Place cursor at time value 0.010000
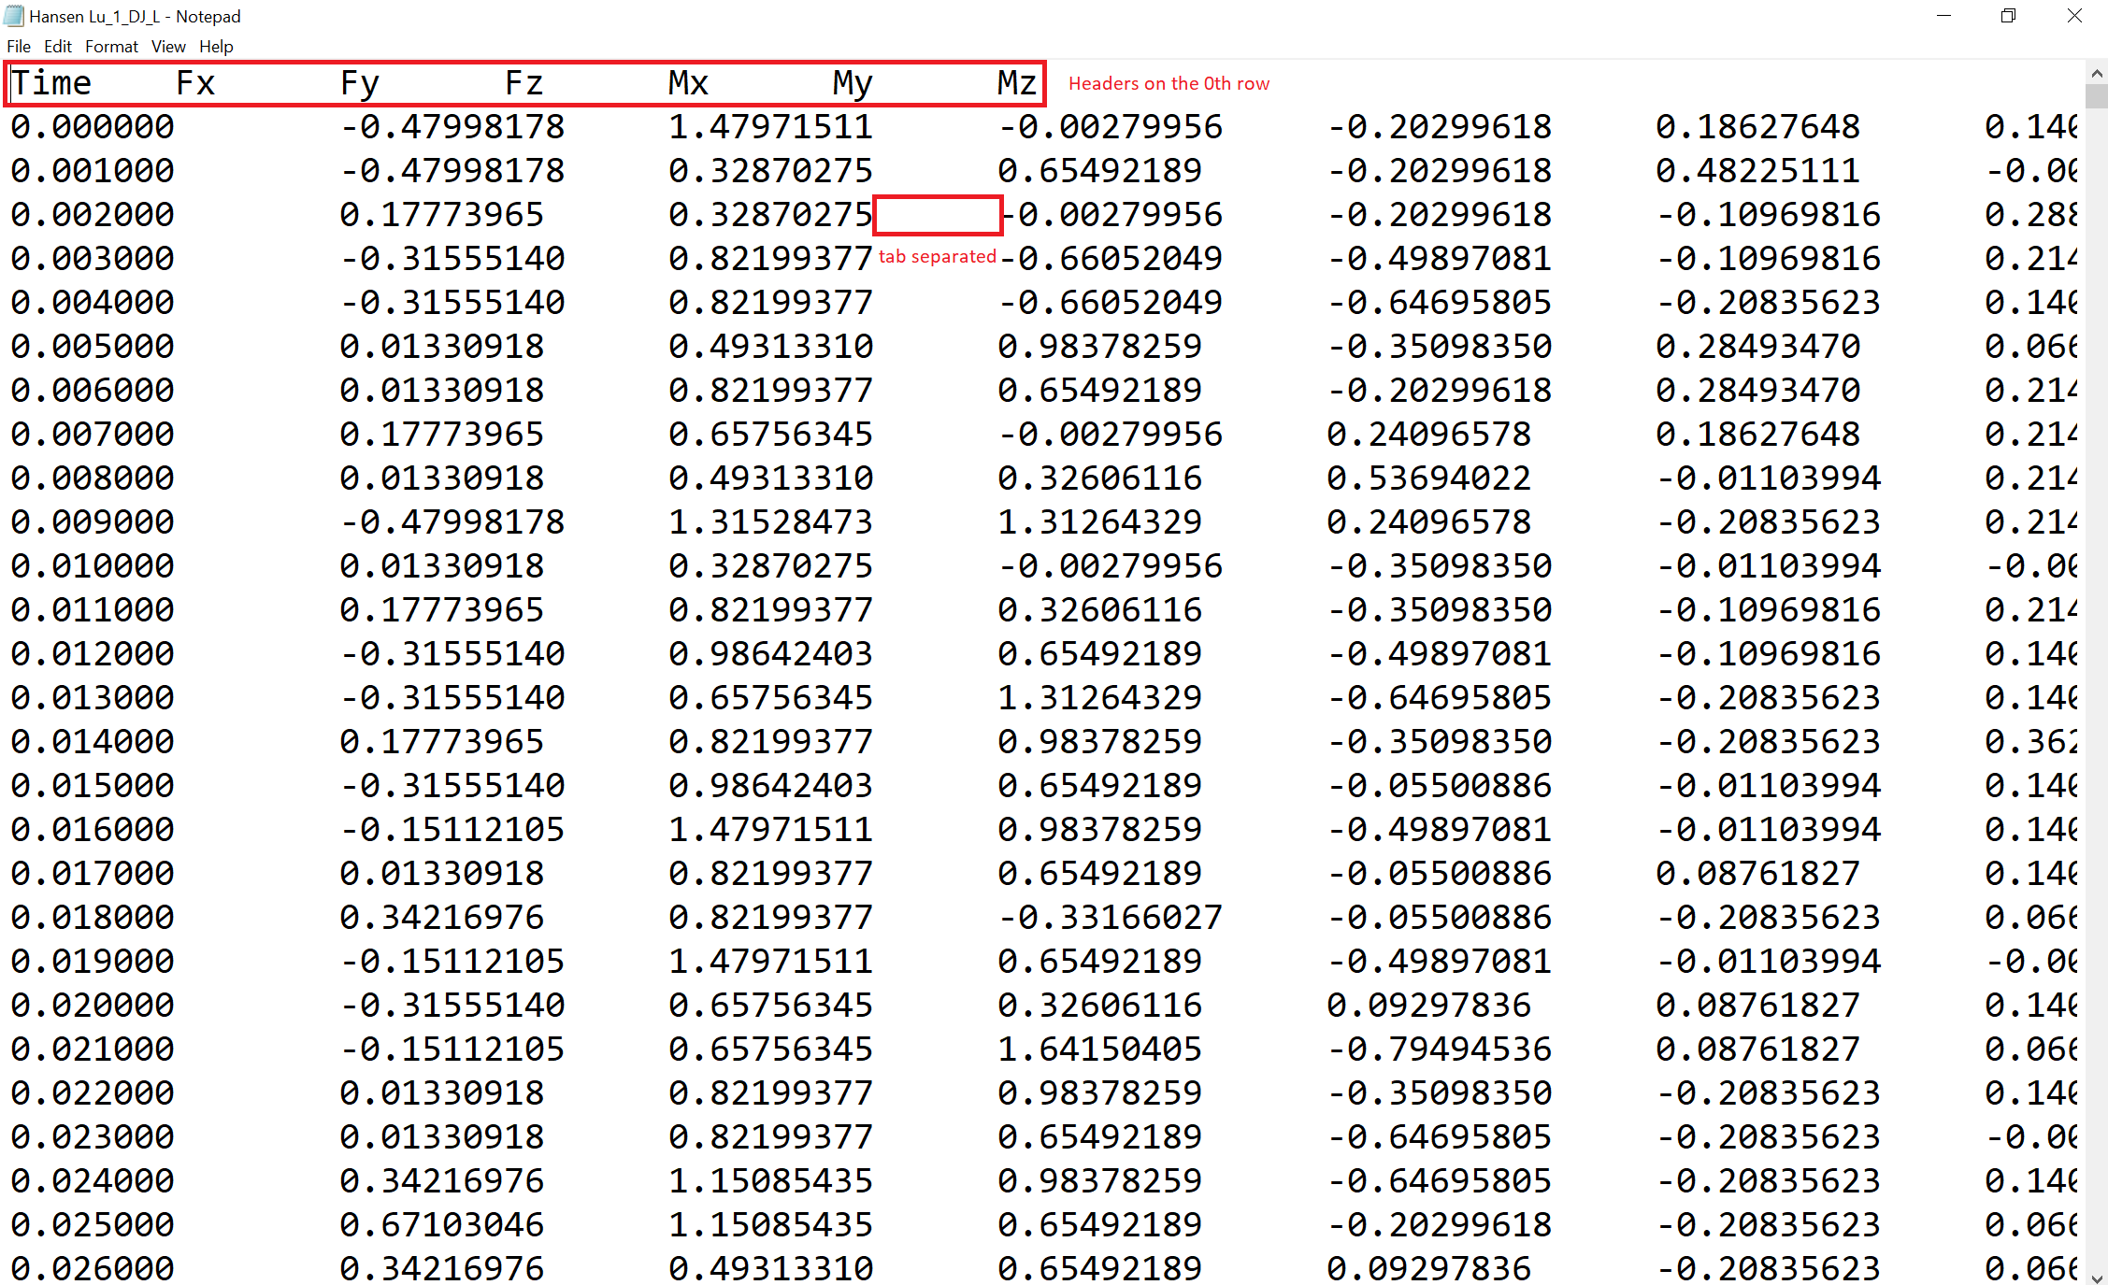The height and width of the screenshot is (1285, 2108). pyautogui.click(x=93, y=566)
